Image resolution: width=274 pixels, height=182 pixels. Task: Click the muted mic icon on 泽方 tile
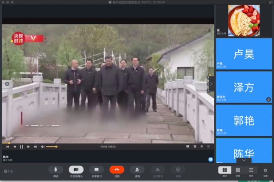268,99
